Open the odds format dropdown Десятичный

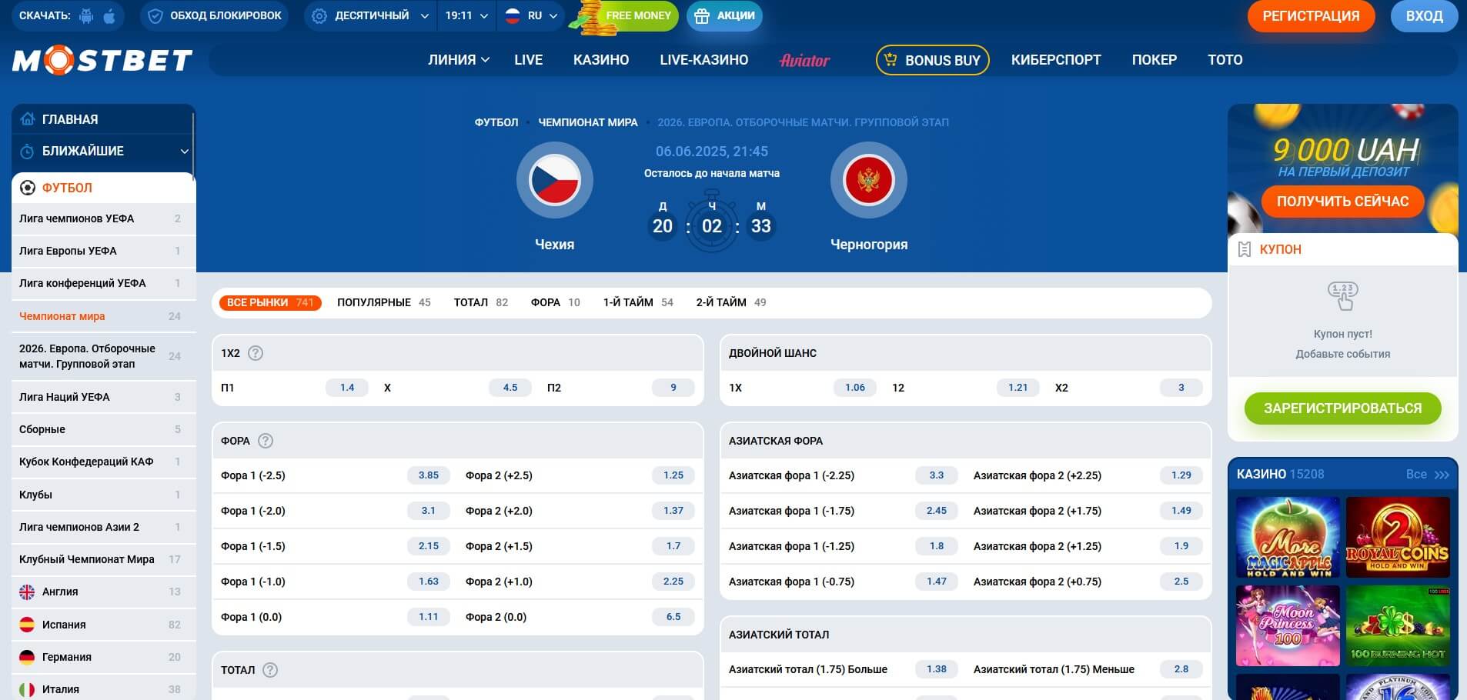[x=370, y=15]
